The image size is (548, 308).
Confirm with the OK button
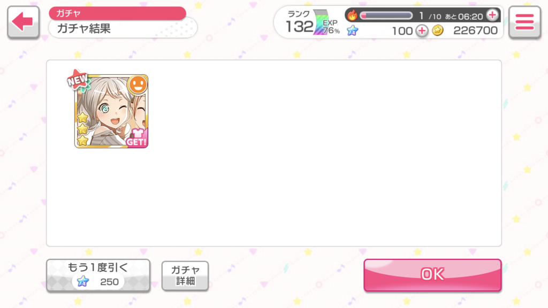point(432,275)
